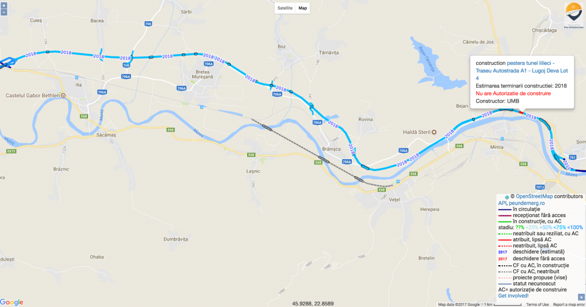Open Terms of Use
This screenshot has width=586, height=307.
[x=537, y=304]
